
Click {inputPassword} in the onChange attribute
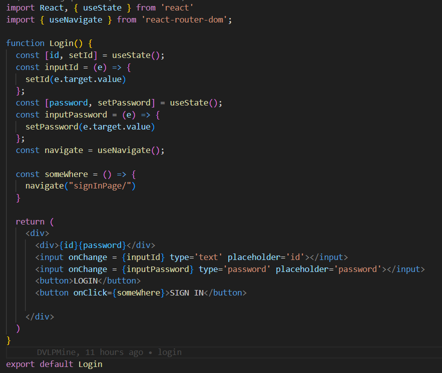click(x=158, y=269)
